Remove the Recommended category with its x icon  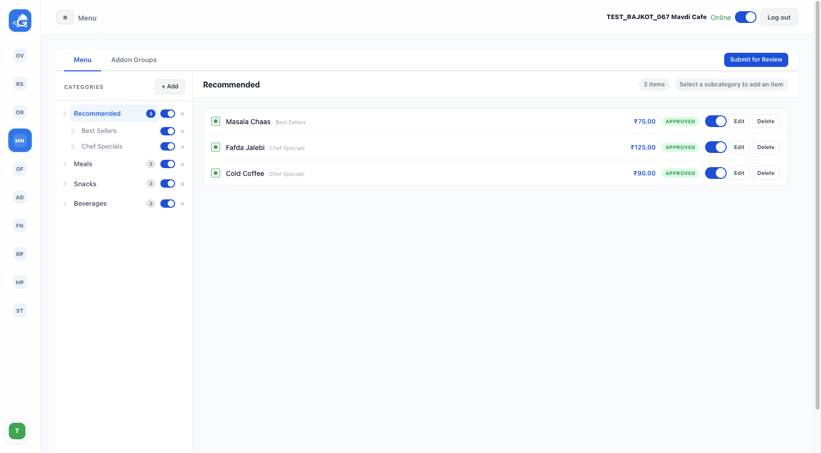(182, 114)
